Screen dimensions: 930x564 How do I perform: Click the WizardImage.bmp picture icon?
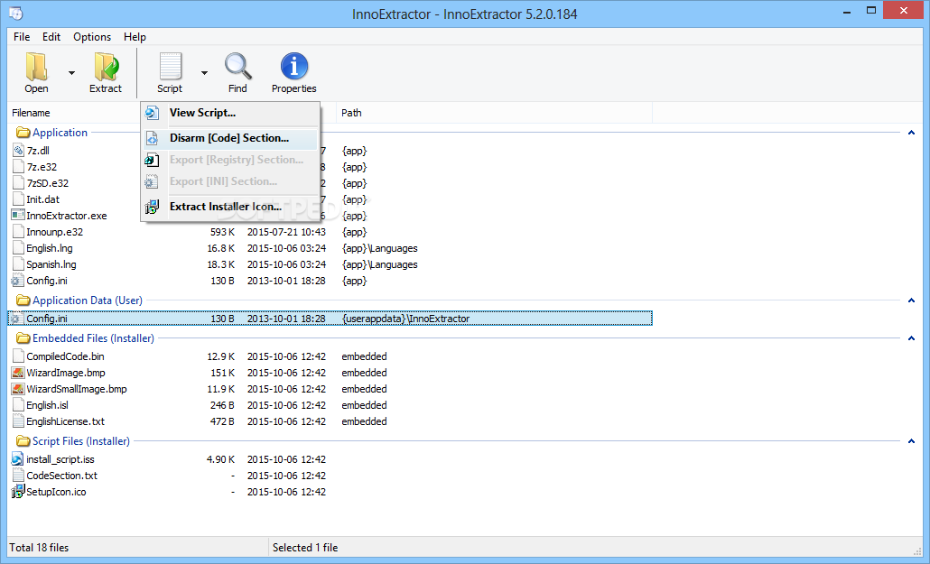(x=18, y=373)
